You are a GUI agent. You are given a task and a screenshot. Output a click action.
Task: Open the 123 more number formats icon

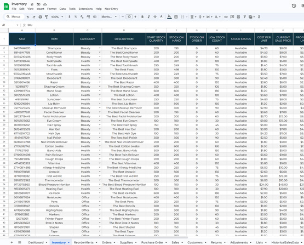click(95, 16)
